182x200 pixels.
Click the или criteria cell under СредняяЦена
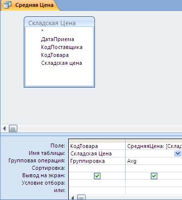pos(154,191)
